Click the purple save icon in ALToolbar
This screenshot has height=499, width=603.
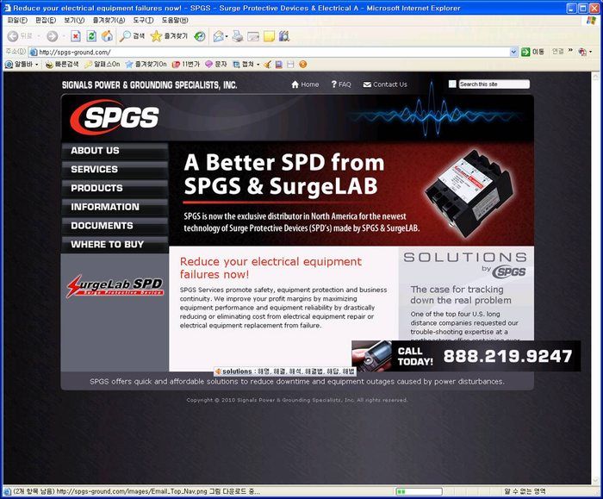click(x=279, y=65)
